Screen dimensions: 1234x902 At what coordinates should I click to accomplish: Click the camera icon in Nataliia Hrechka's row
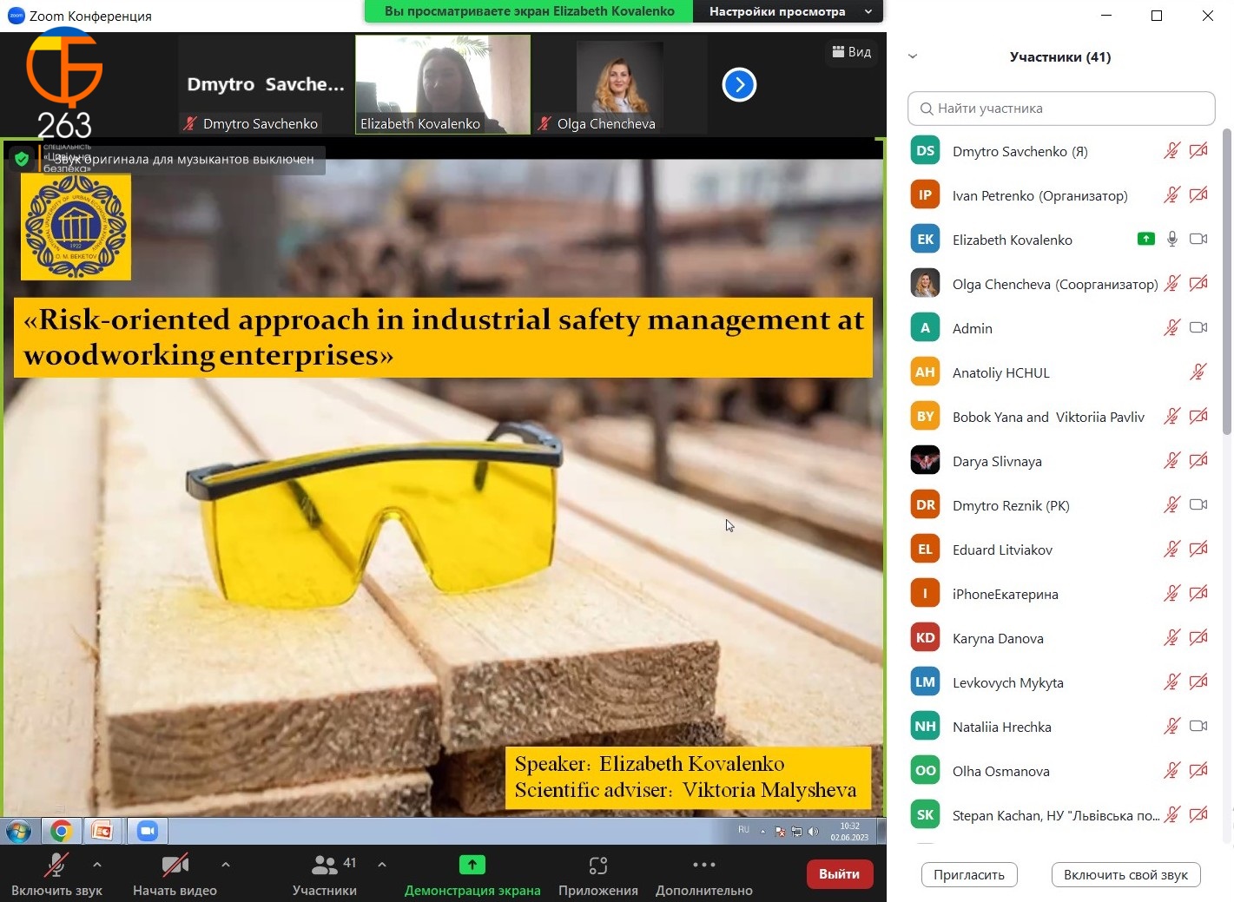pos(1198,726)
